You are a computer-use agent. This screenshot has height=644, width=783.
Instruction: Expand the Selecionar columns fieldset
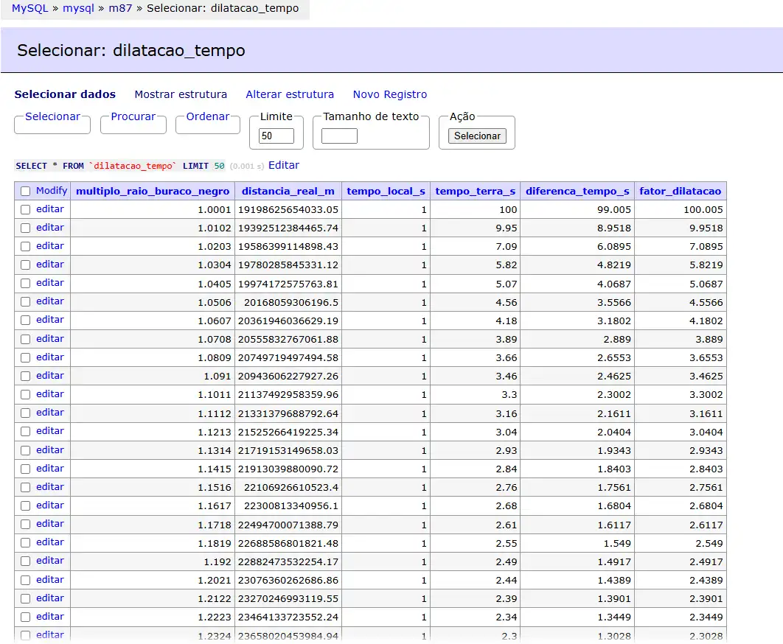click(x=52, y=116)
